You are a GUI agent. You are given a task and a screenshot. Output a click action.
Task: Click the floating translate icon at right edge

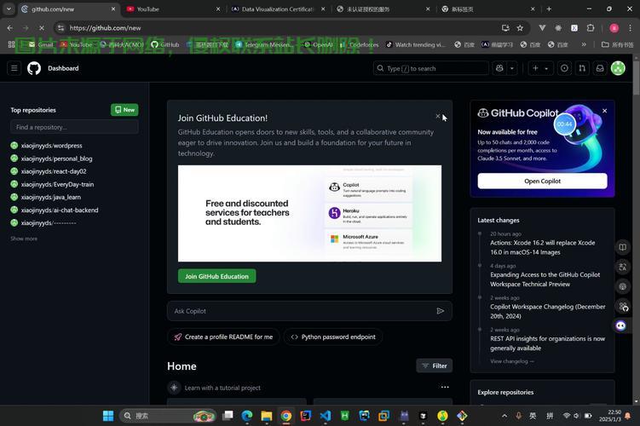point(622,267)
